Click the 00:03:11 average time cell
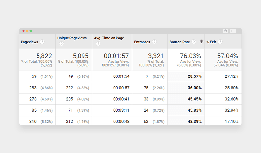Image resolution: width=261 pixels, height=153 pixels. tap(122, 110)
